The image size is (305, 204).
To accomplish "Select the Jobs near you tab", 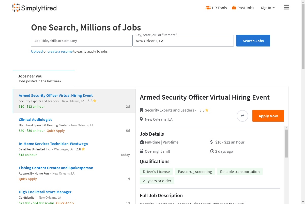I will (44, 79).
